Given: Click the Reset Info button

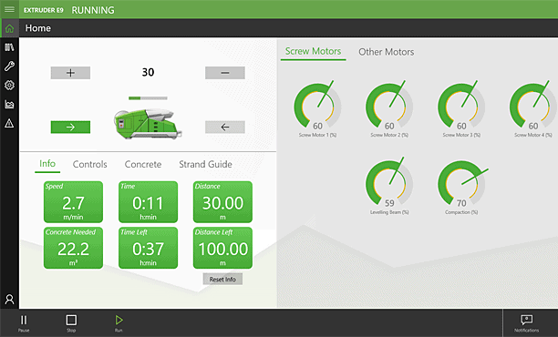Looking at the screenshot, I should pyautogui.click(x=222, y=279).
